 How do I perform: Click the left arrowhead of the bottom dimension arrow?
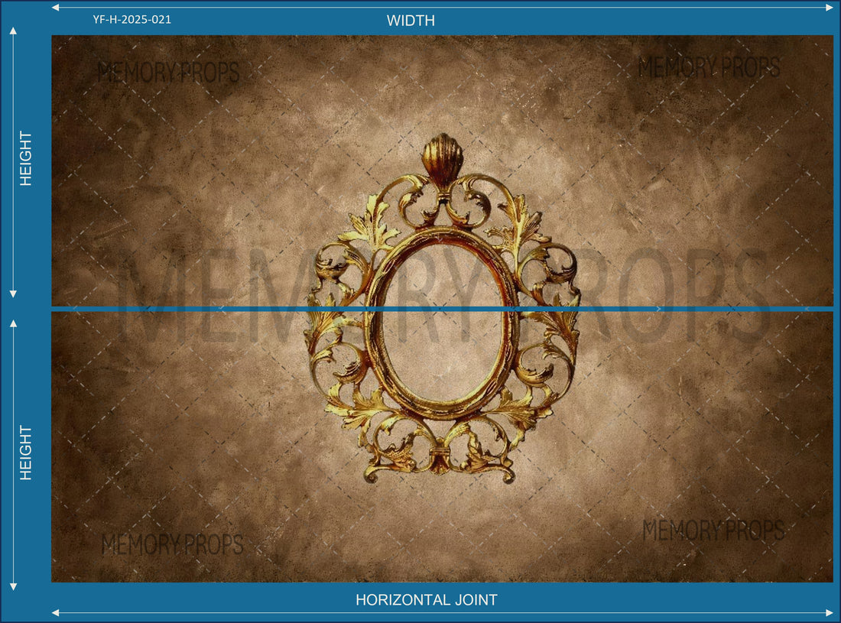point(55,612)
